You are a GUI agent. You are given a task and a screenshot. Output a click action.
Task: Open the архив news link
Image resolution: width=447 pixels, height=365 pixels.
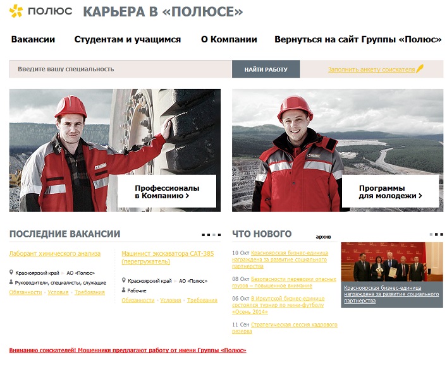click(323, 237)
